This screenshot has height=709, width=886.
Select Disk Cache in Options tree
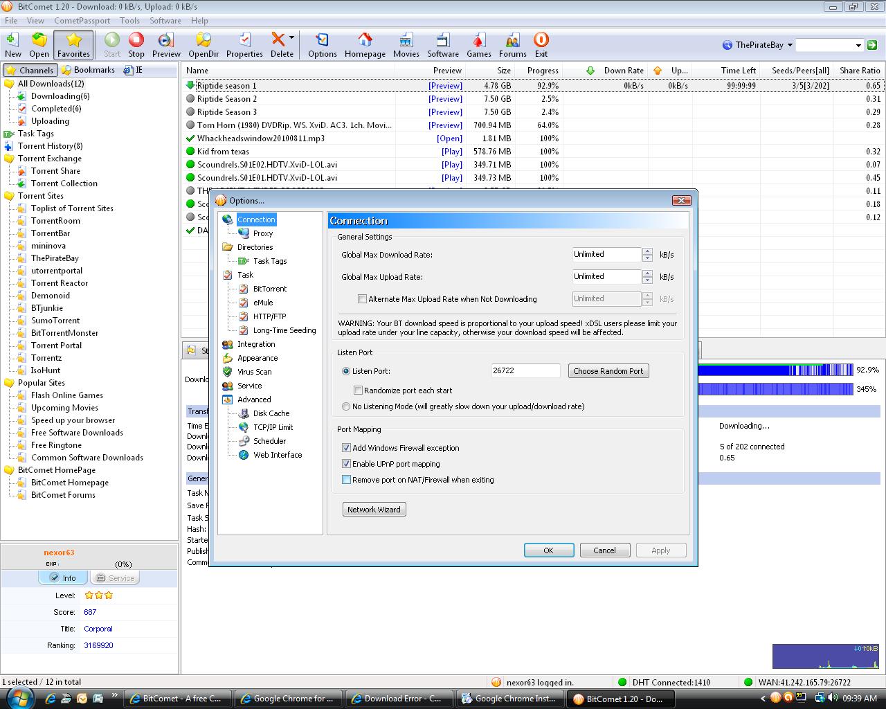(271, 413)
